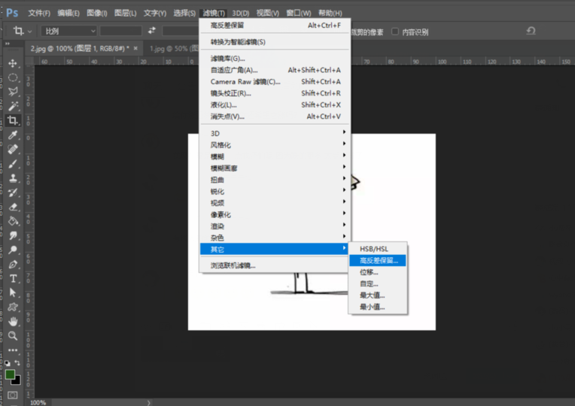Swap crop width and height values
575x406 pixels.
click(151, 31)
